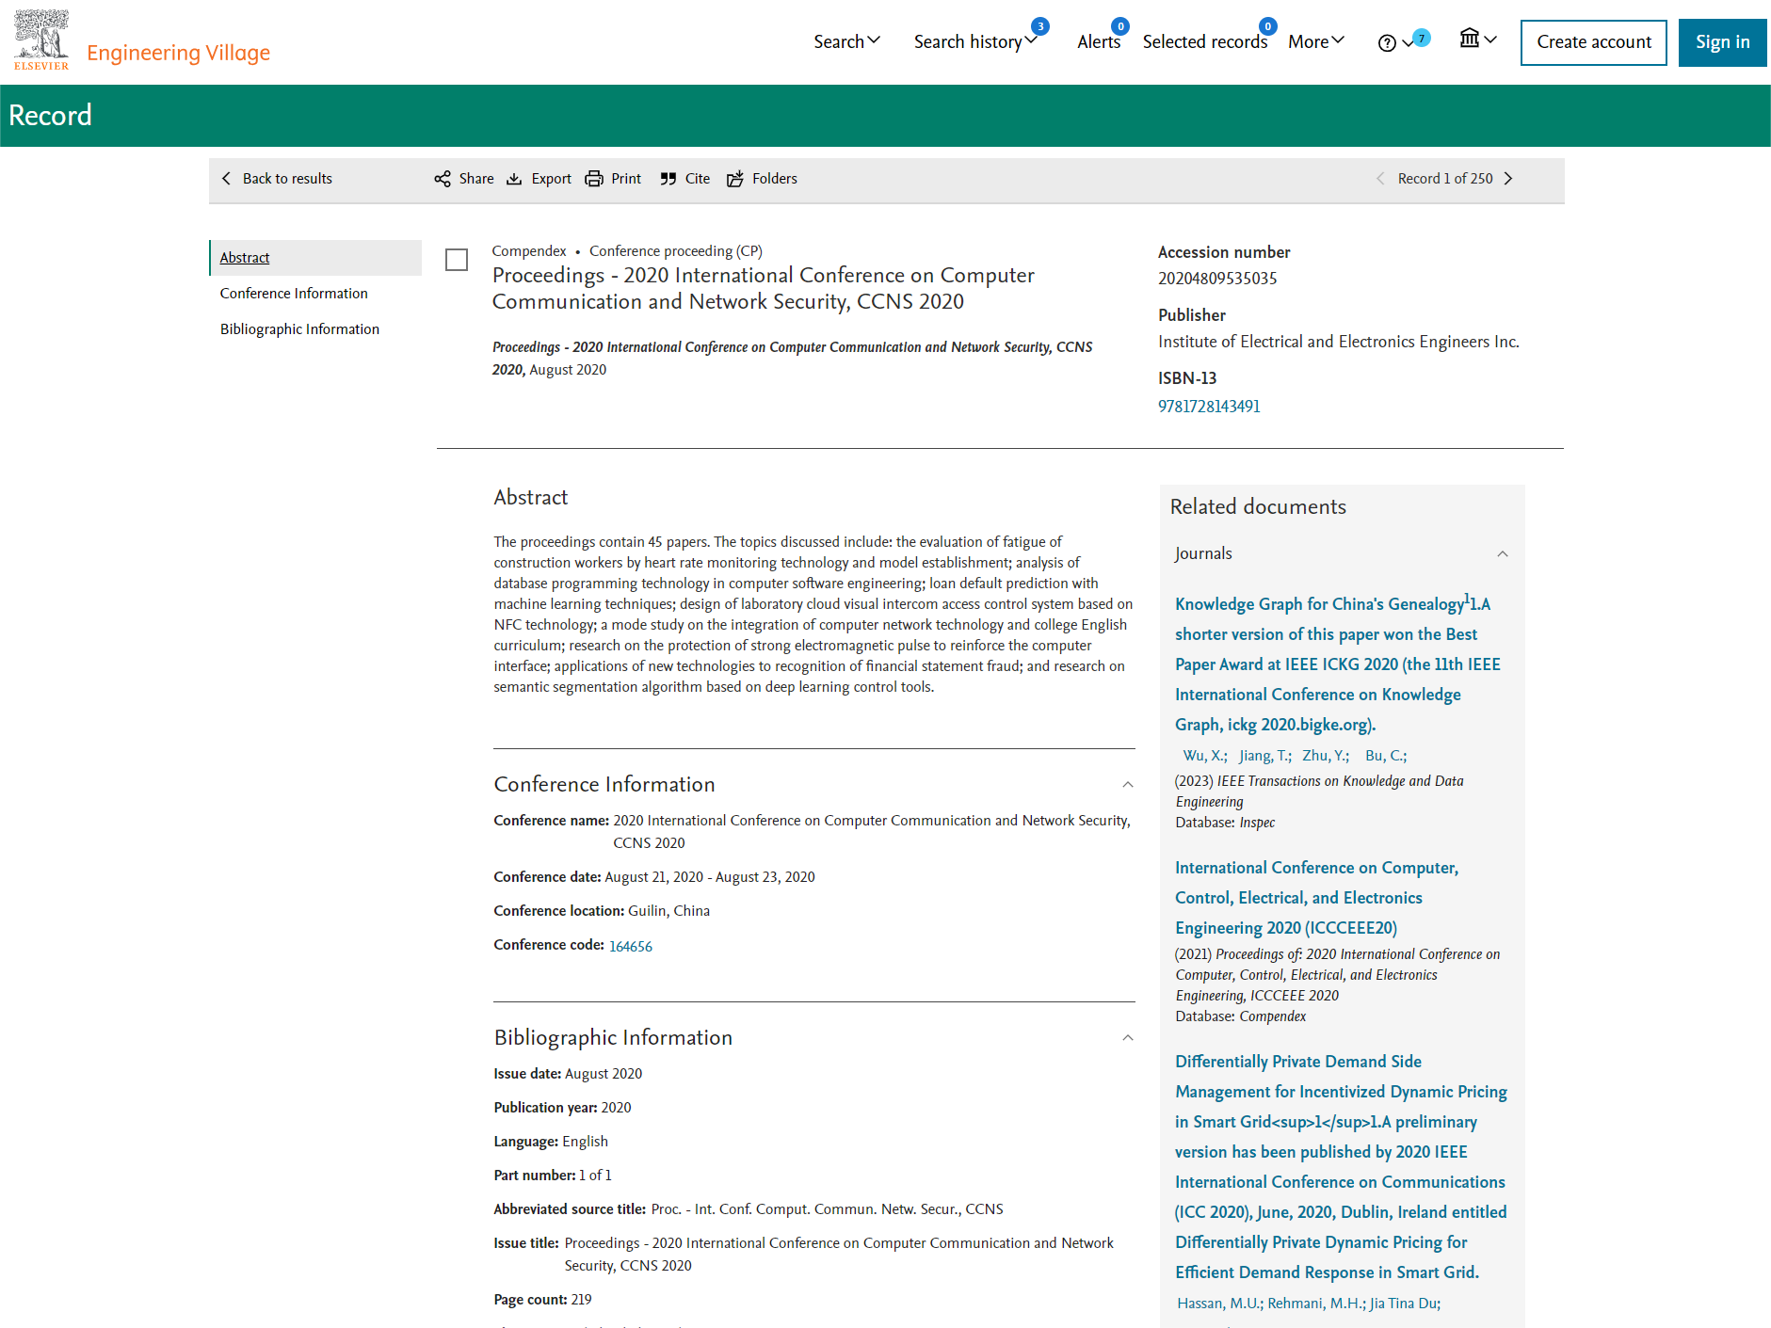Open the More dropdown menu

click(x=1316, y=41)
